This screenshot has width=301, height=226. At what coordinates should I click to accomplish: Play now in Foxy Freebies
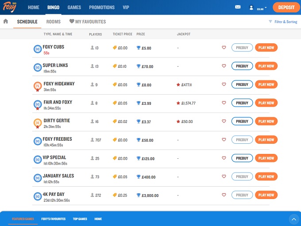tap(266, 140)
